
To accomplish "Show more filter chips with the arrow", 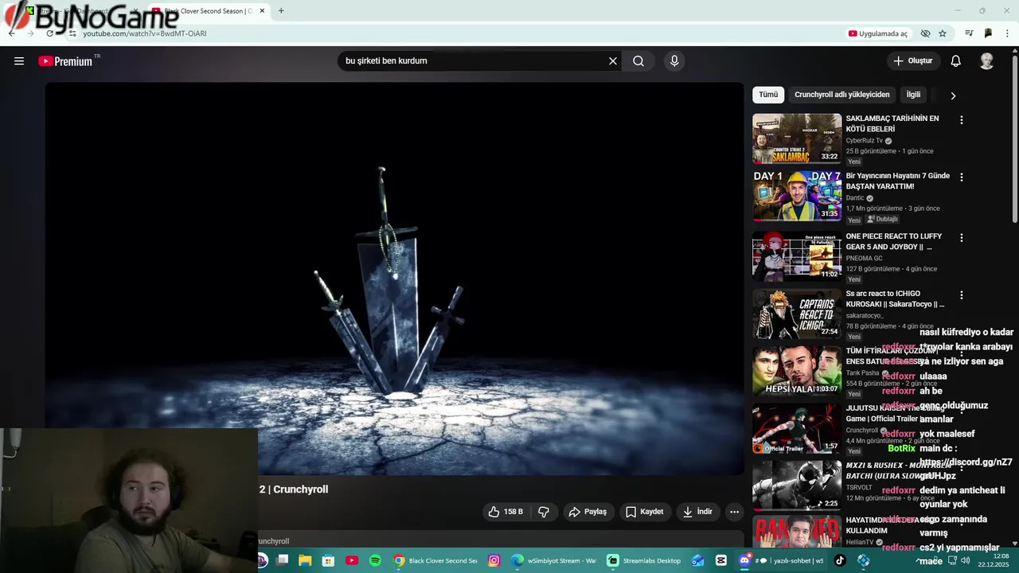I will coord(953,95).
